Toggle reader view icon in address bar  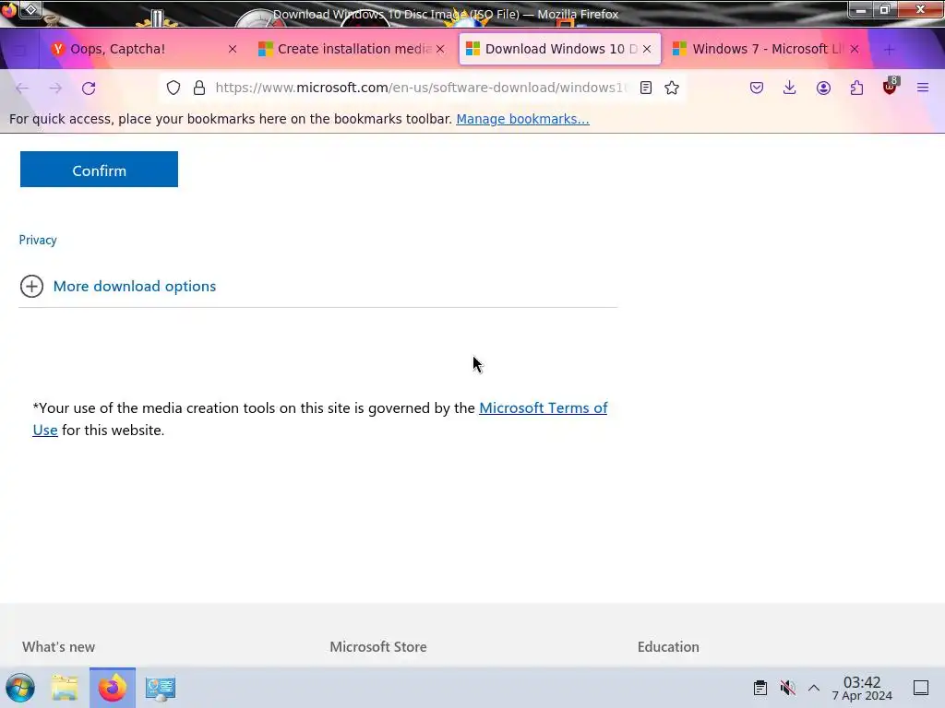[645, 88]
